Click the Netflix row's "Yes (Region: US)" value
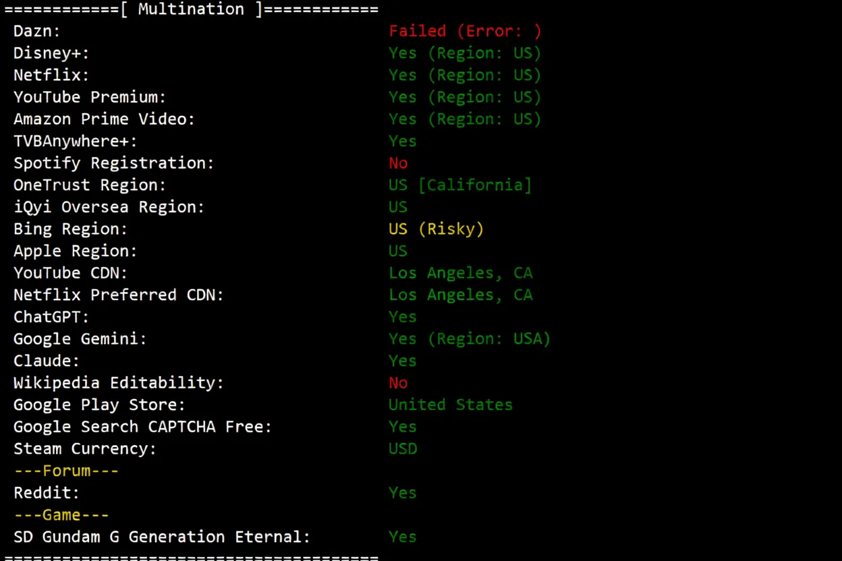 (466, 75)
